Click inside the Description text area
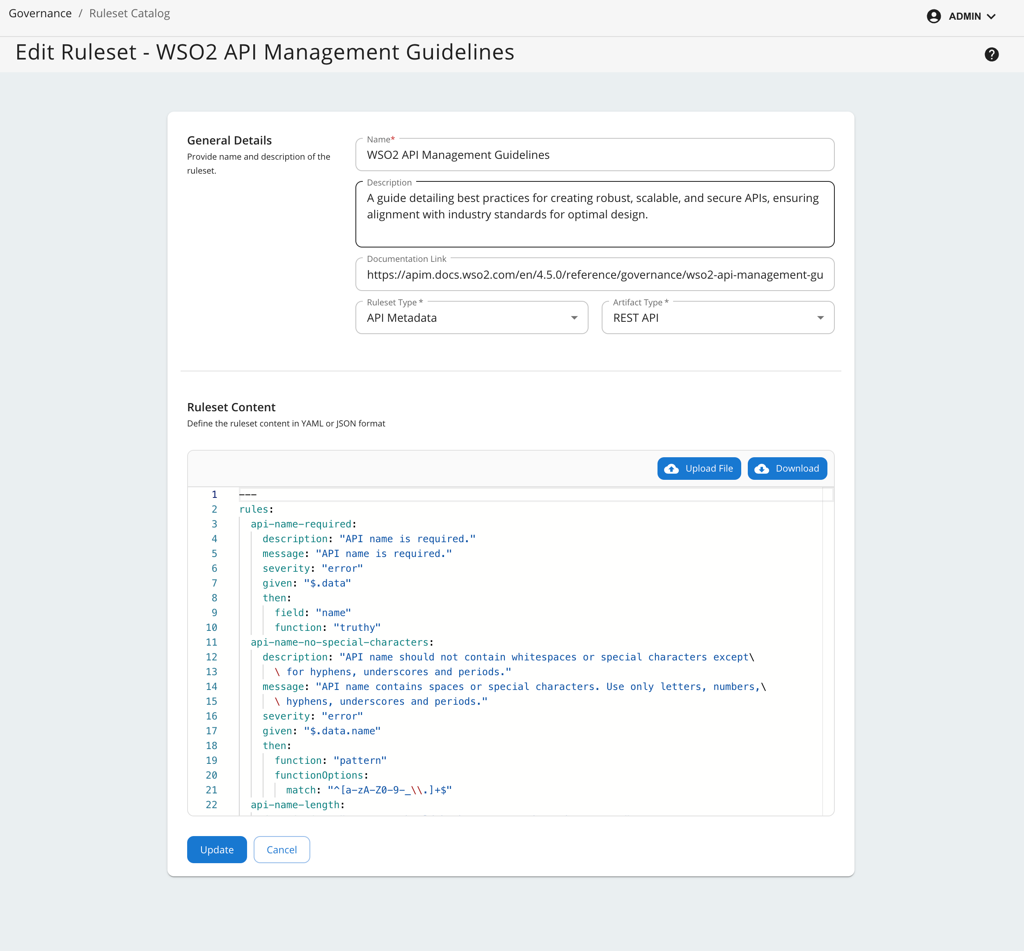The image size is (1024, 951). (594, 214)
